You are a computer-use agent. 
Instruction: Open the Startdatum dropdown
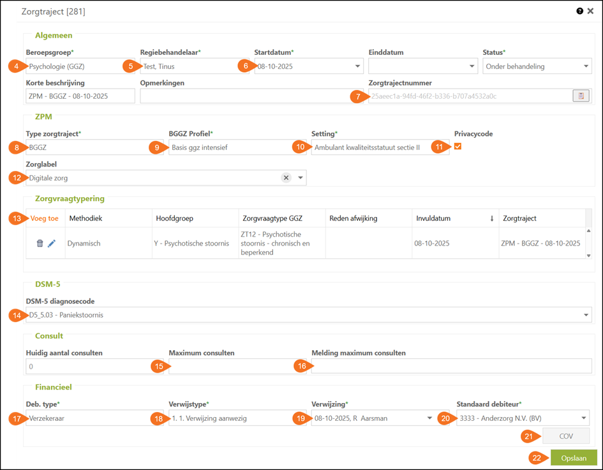click(x=357, y=66)
